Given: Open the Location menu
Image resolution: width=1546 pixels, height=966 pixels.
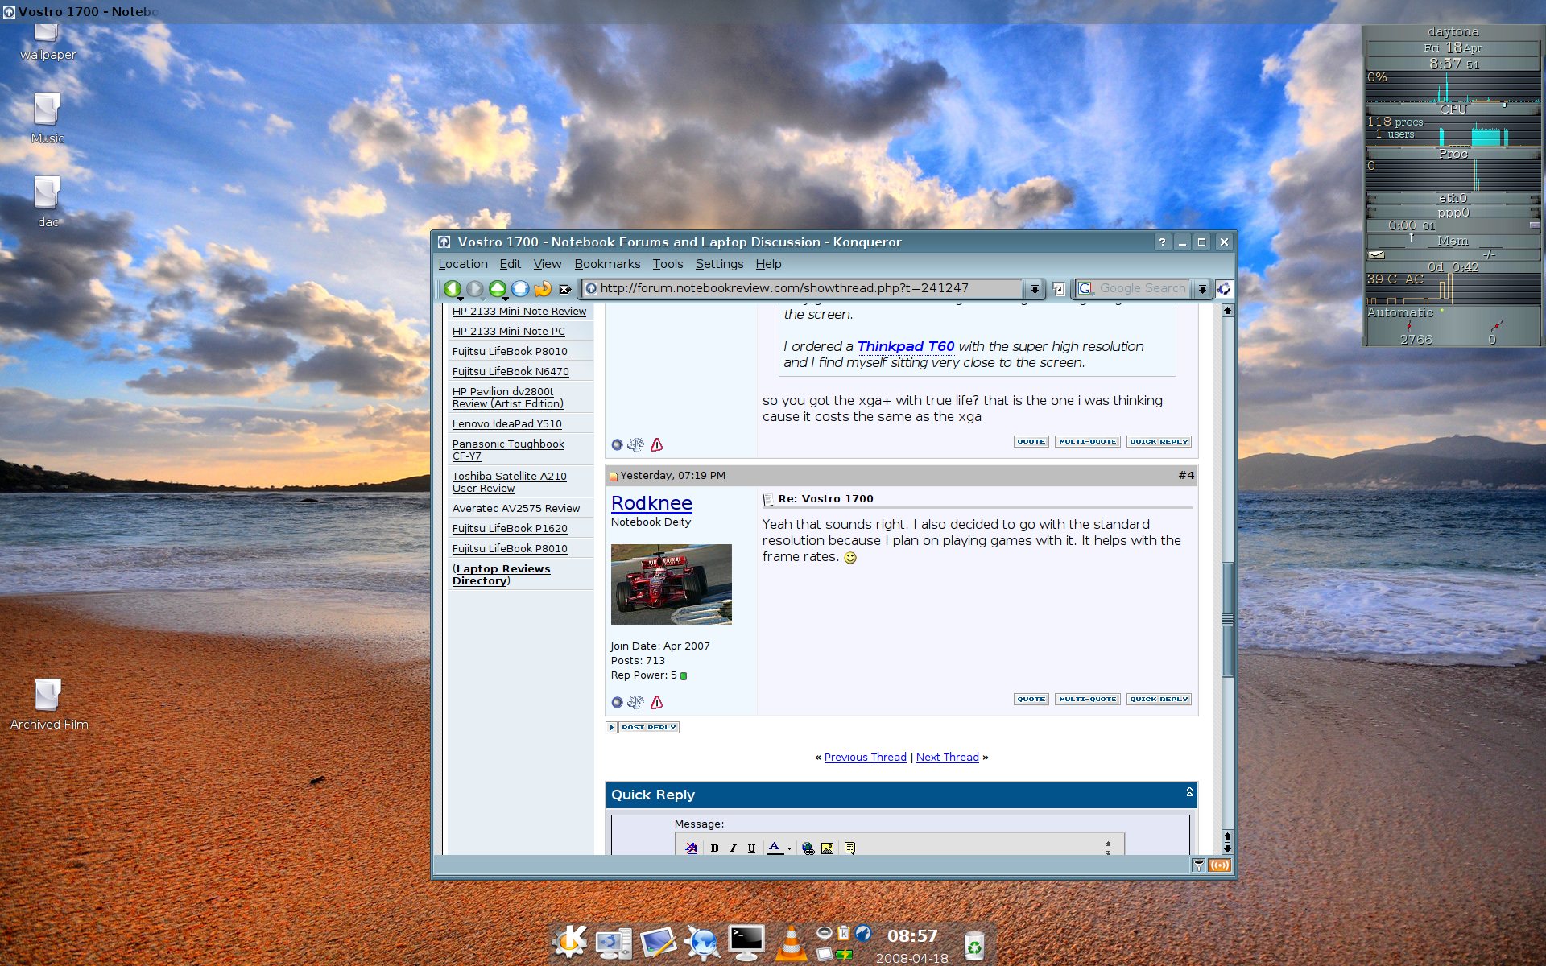Looking at the screenshot, I should pyautogui.click(x=463, y=264).
